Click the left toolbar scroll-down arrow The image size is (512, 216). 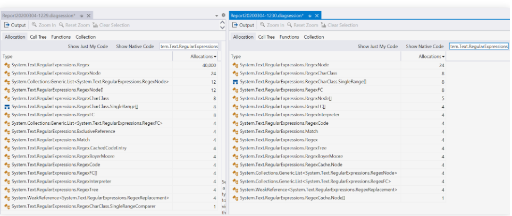(x=223, y=28)
